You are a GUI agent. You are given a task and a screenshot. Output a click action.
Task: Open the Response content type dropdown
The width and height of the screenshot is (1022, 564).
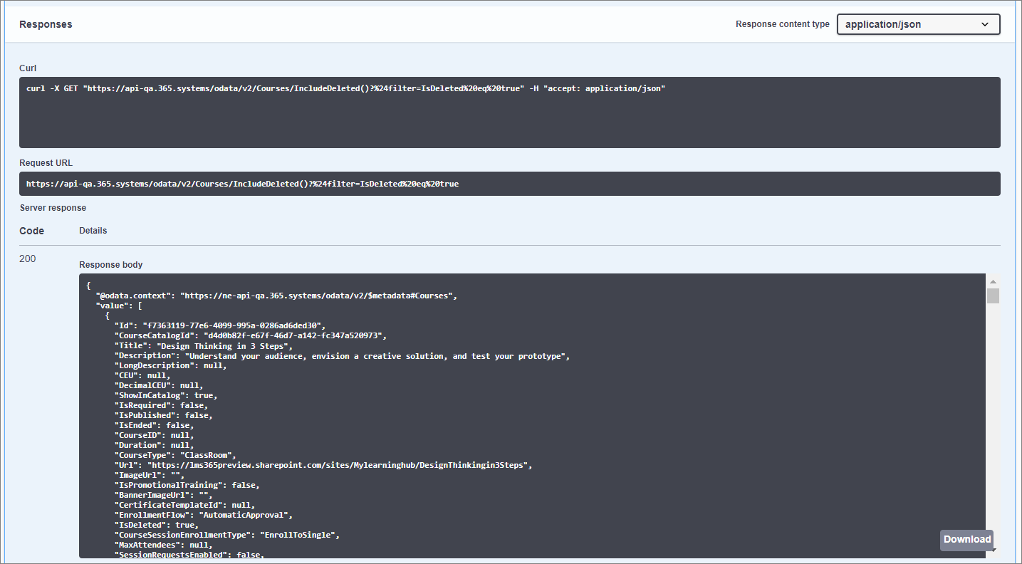click(917, 24)
